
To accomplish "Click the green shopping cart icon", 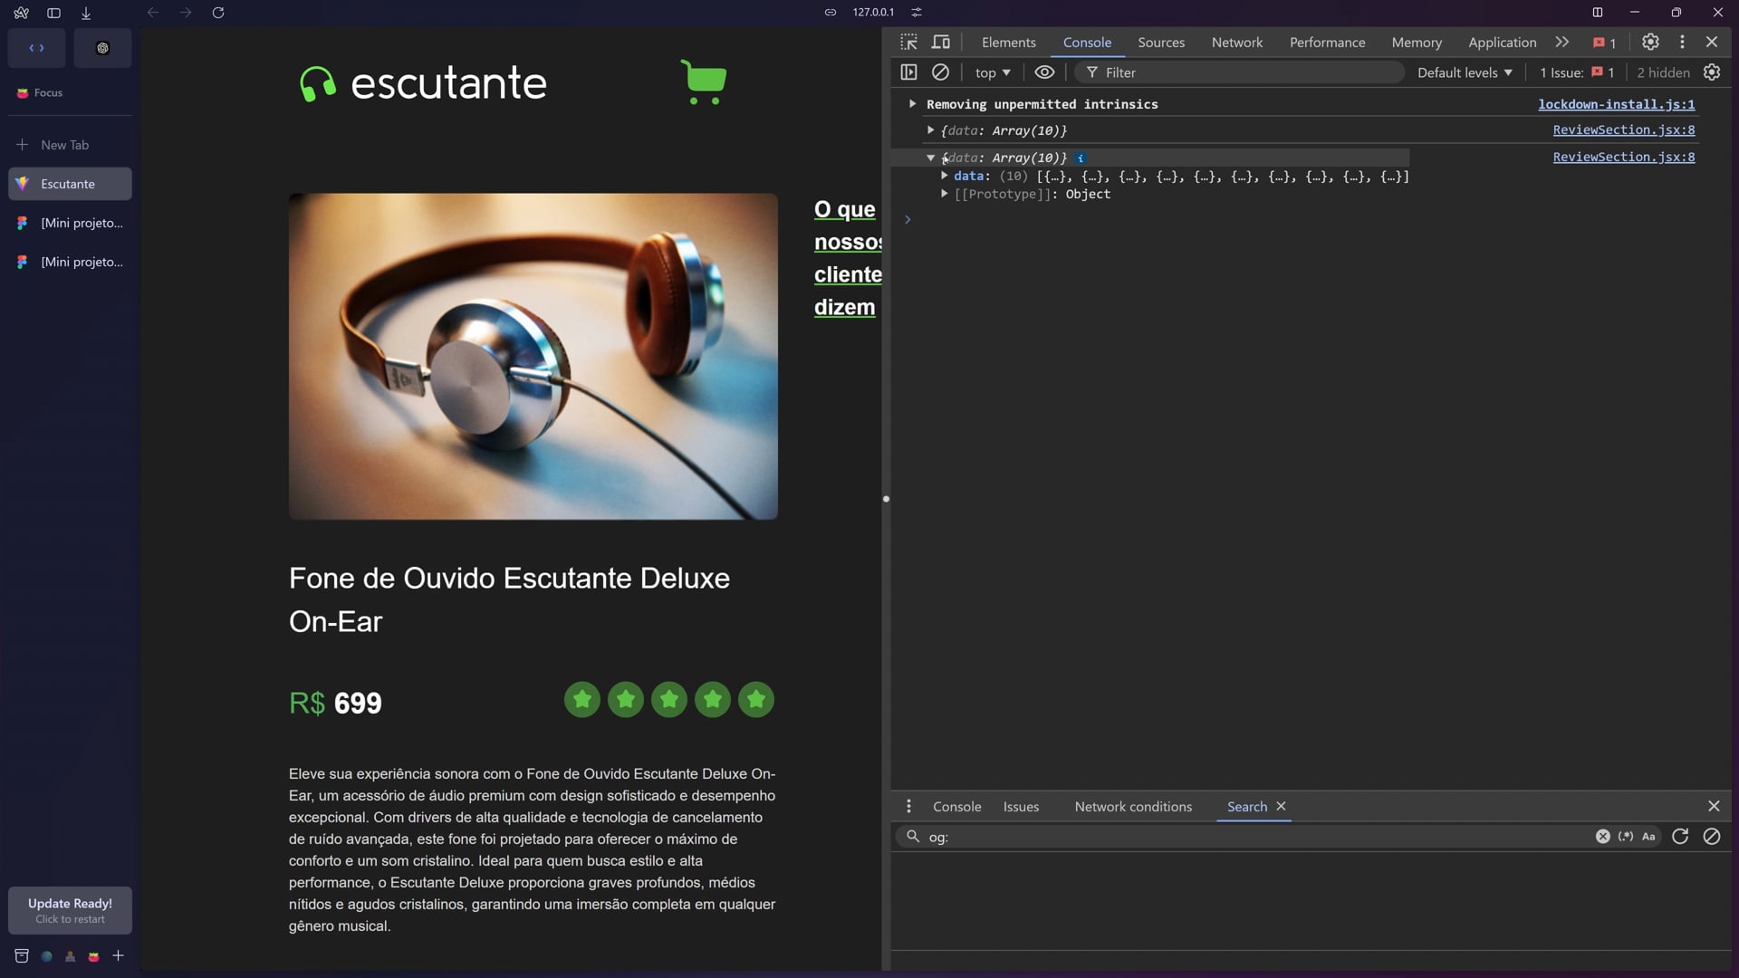I will click(704, 81).
